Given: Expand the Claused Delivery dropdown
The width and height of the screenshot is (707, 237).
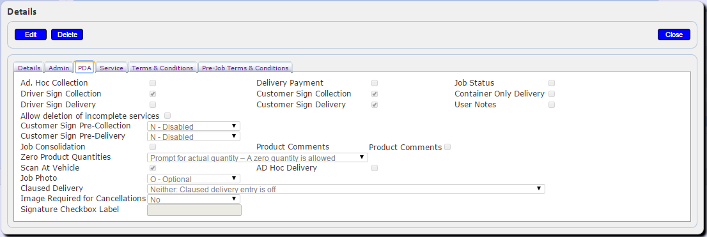Looking at the screenshot, I should [x=346, y=189].
